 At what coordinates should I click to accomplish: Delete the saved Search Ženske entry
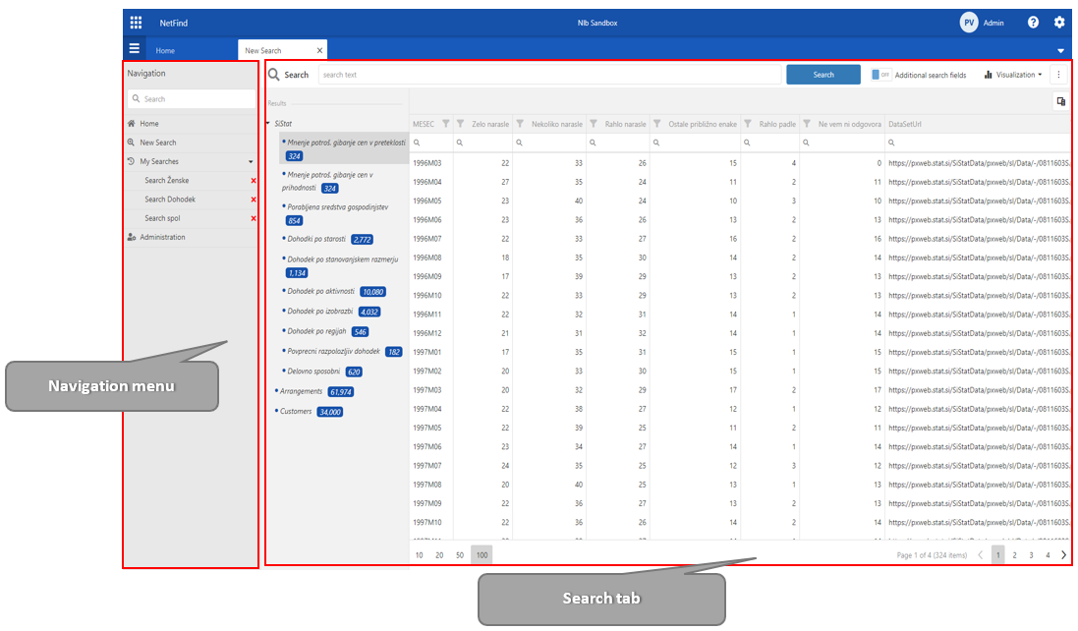point(253,181)
